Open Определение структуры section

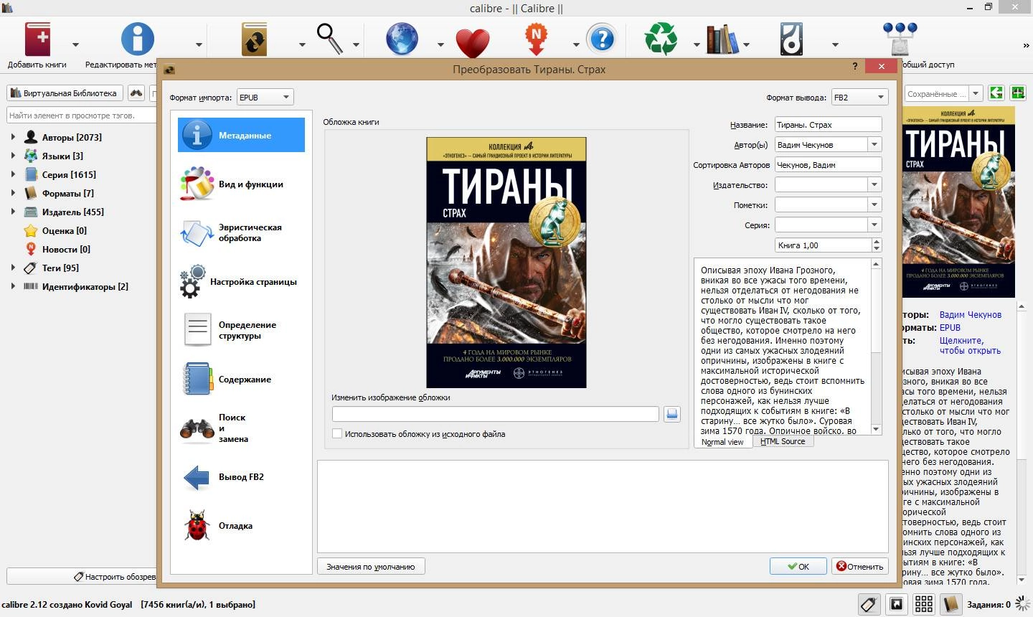click(x=241, y=330)
